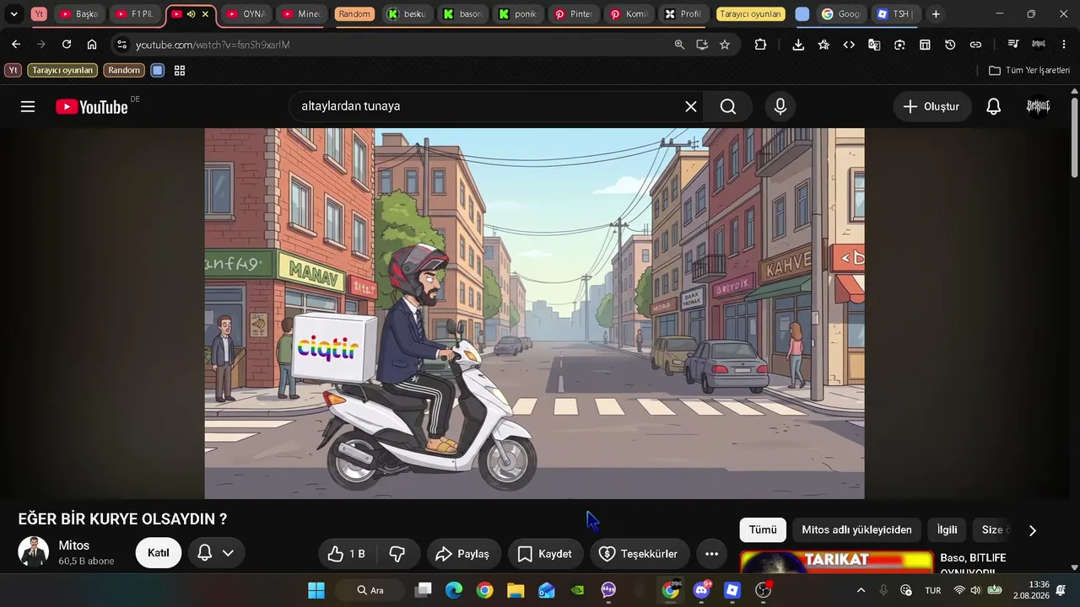Image resolution: width=1080 pixels, height=607 pixels.
Task: View site information icon in address bar
Action: click(122, 45)
